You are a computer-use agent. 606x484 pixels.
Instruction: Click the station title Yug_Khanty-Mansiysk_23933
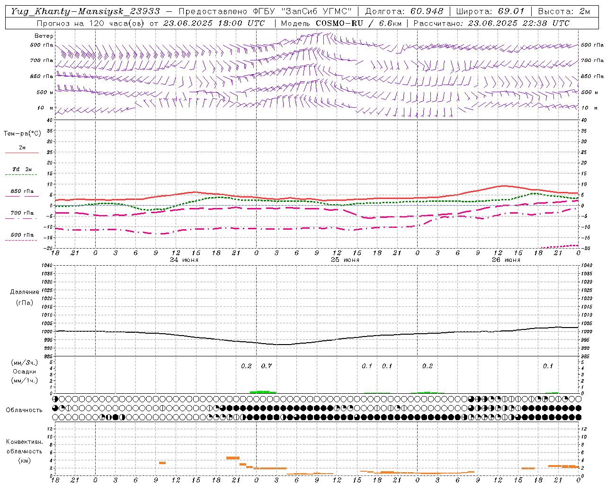click(86, 11)
